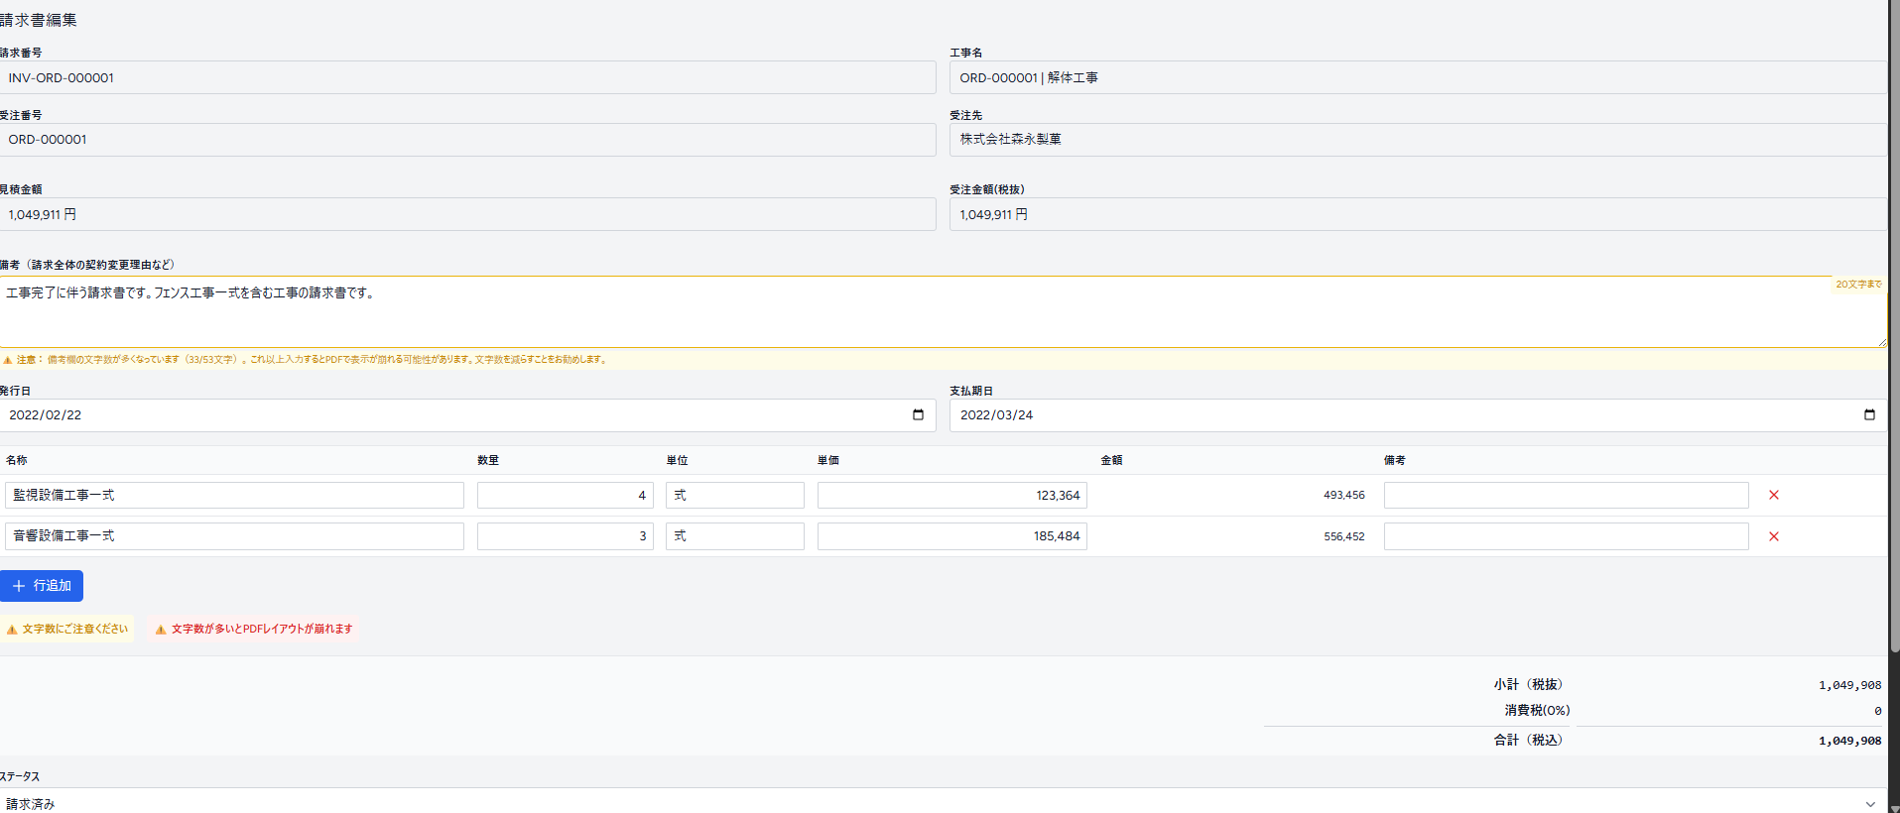
Task: Click the amount 493,456
Action: coord(1344,495)
